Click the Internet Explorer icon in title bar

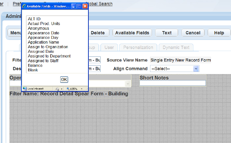24,6
